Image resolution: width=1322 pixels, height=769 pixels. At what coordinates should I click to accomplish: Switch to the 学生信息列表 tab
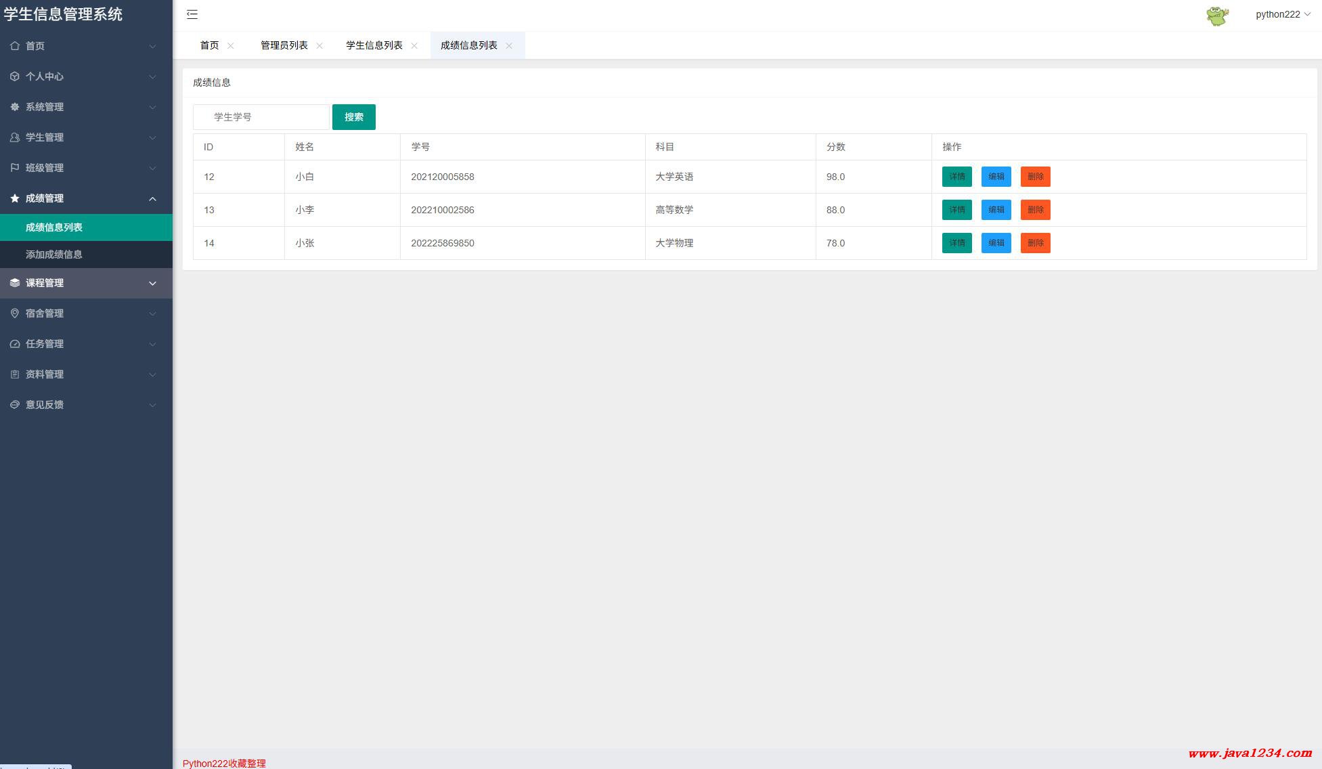[374, 45]
